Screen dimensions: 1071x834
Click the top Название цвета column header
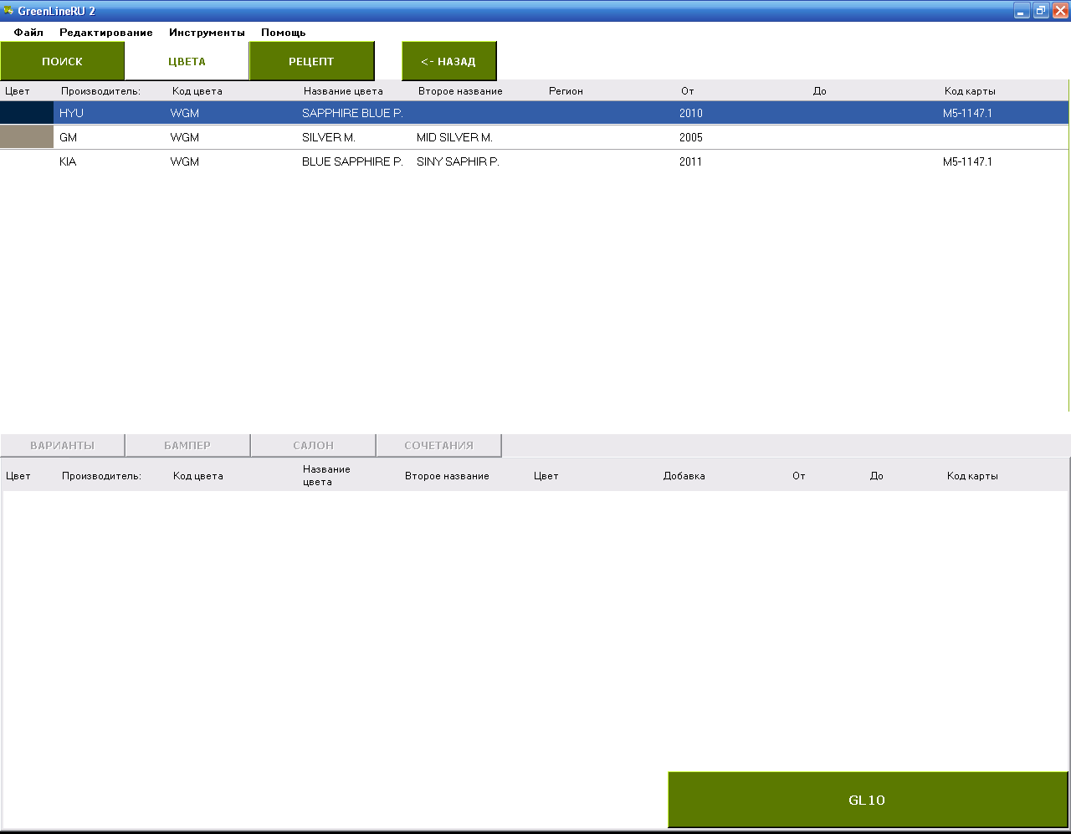[x=343, y=91]
